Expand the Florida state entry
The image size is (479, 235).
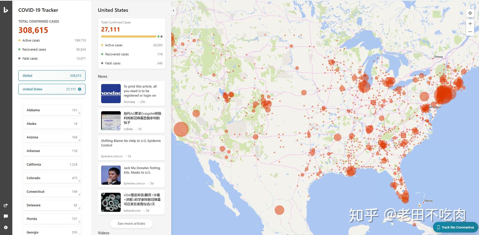[52, 219]
